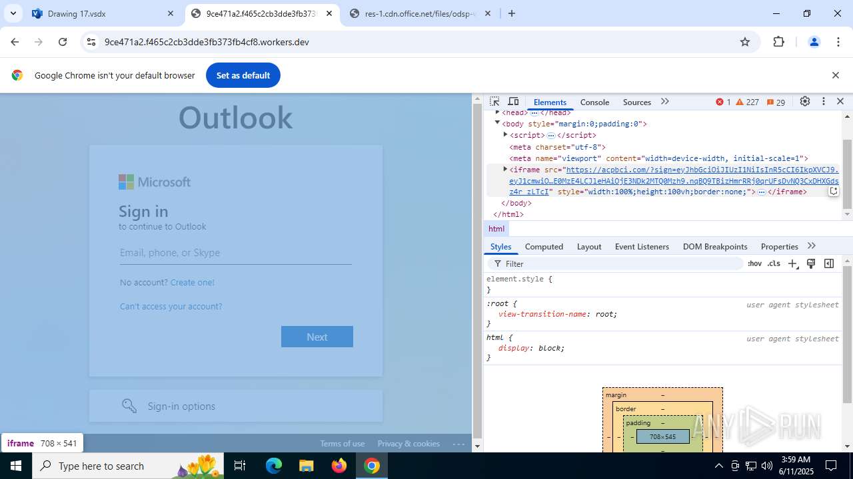Show more DevTools tabs chevron
Screen dimensions: 853x479
pyautogui.click(x=664, y=102)
